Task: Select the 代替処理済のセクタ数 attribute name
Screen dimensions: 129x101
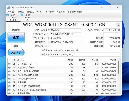Action: pyautogui.click(x=28, y=75)
